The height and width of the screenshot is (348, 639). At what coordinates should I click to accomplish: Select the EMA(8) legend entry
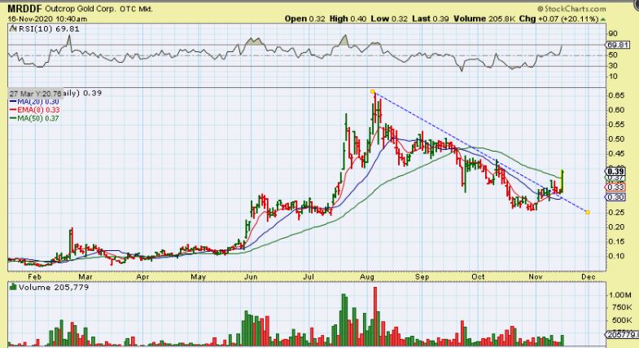(33, 110)
